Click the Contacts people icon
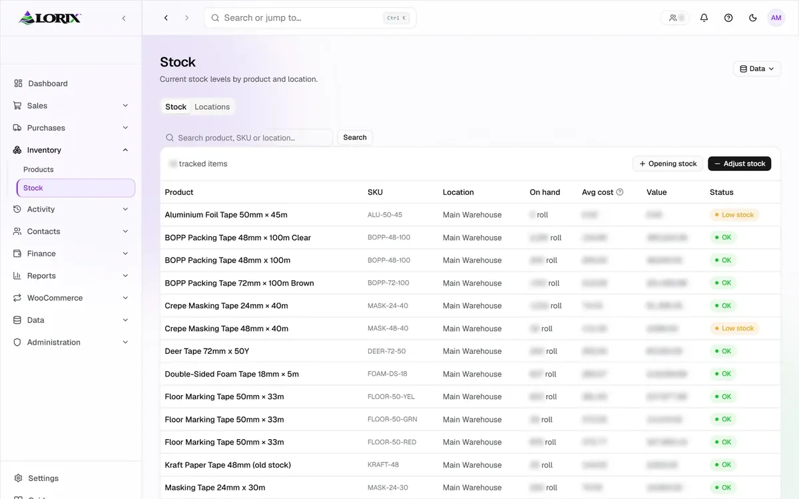 [17, 232]
